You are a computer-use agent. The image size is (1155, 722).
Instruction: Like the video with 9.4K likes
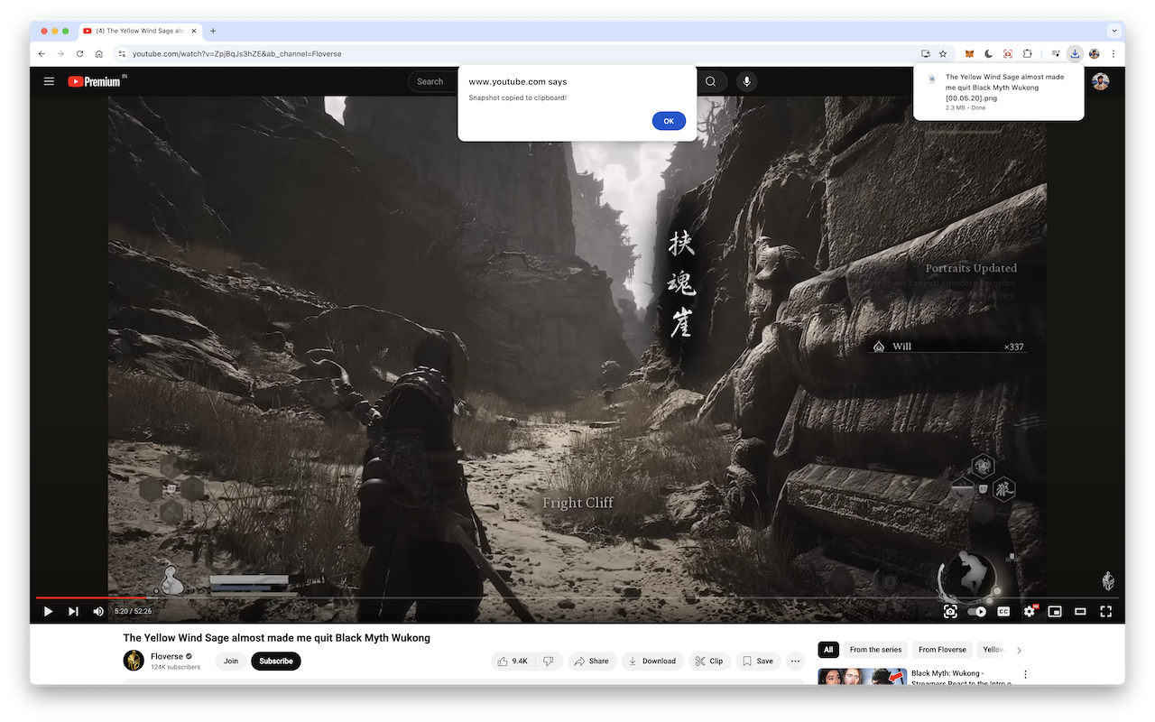[x=512, y=661]
